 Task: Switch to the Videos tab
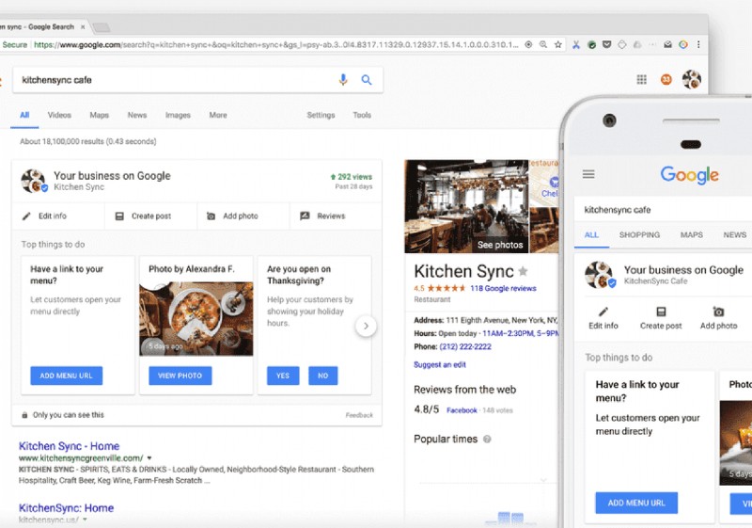point(59,115)
